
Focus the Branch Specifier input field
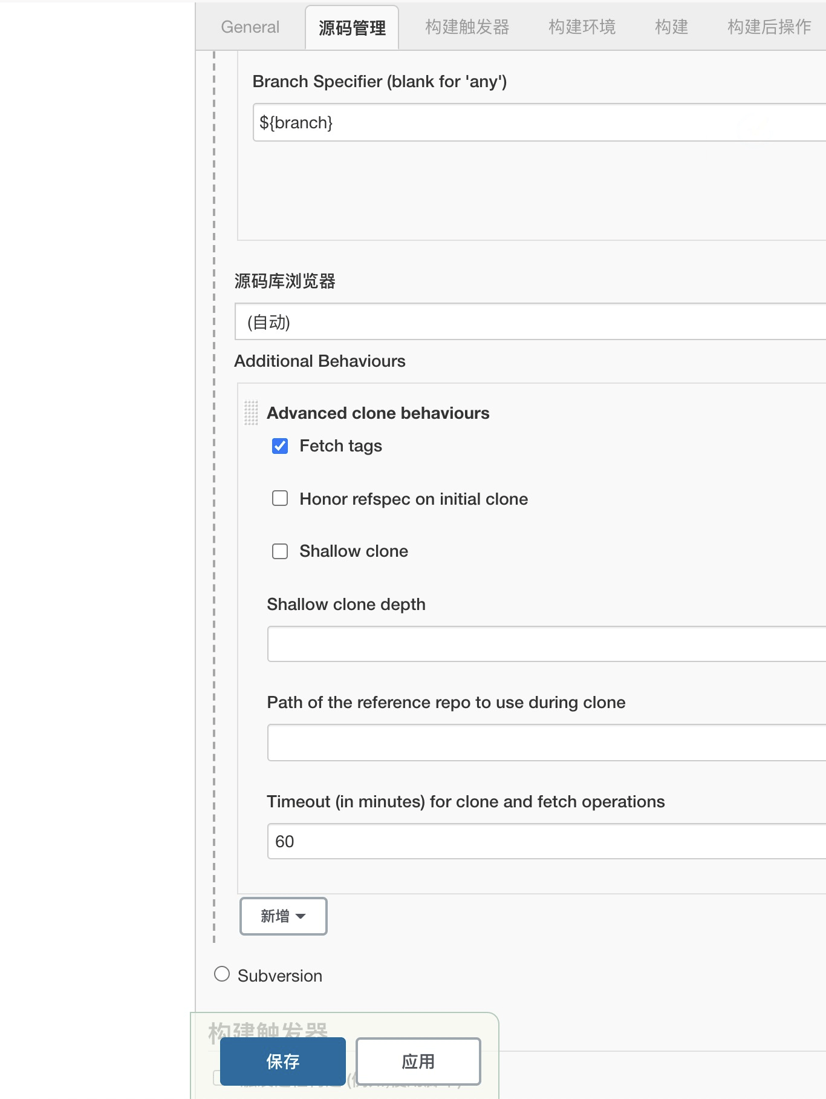[539, 123]
